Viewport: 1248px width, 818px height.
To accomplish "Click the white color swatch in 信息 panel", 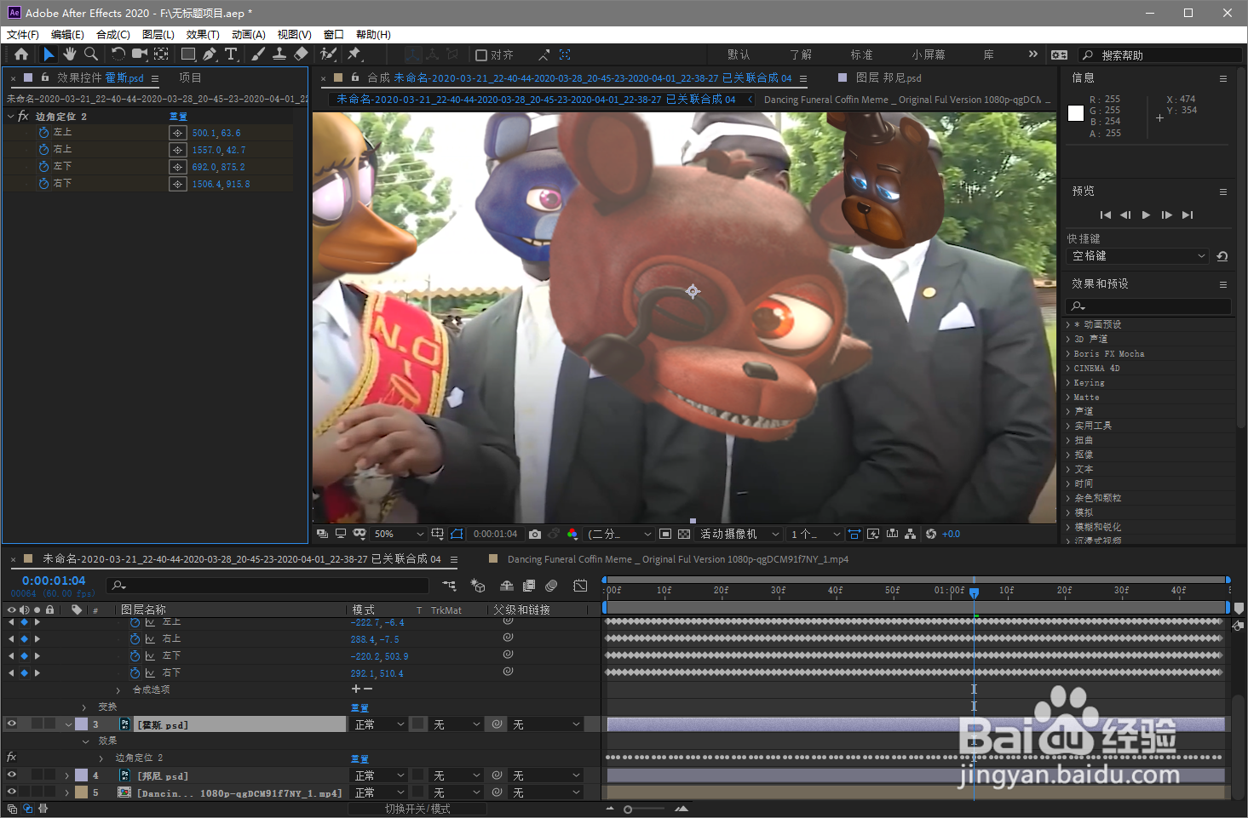I will (x=1076, y=113).
